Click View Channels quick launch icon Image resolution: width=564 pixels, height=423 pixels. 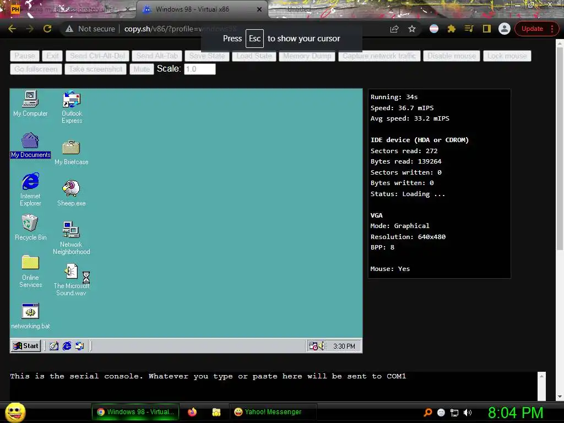(x=79, y=346)
